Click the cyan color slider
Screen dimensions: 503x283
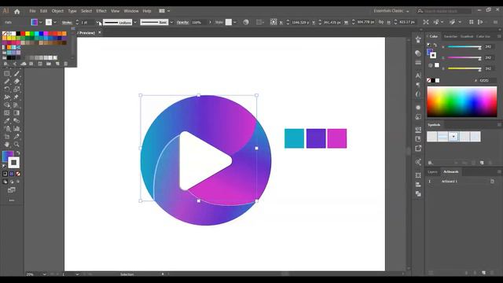pyautogui.click(x=464, y=47)
